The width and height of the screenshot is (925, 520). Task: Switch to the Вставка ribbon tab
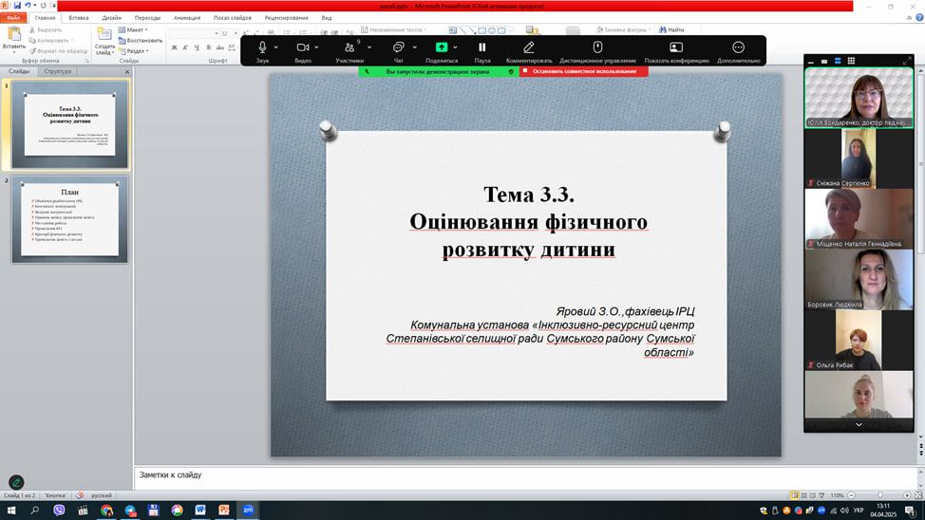pos(79,17)
